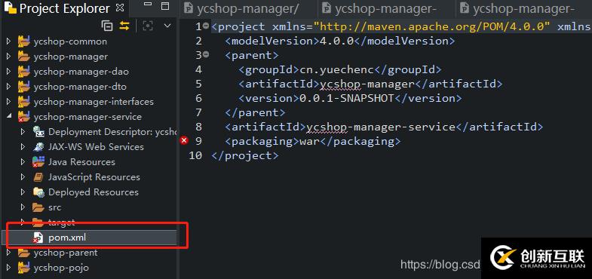Click Focus on Active Task icon
Image resolution: width=592 pixels, height=279 pixels.
coord(148,26)
